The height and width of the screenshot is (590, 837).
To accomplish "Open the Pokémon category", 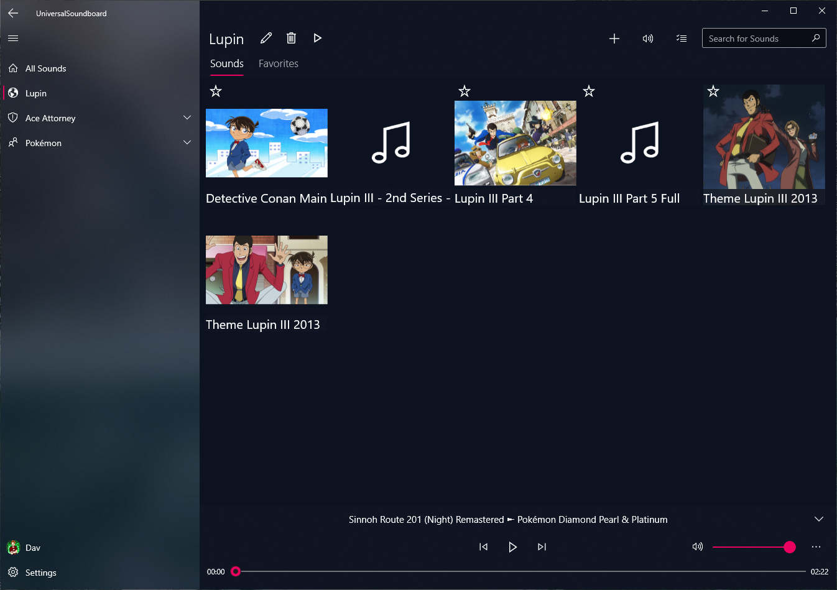I will click(99, 143).
